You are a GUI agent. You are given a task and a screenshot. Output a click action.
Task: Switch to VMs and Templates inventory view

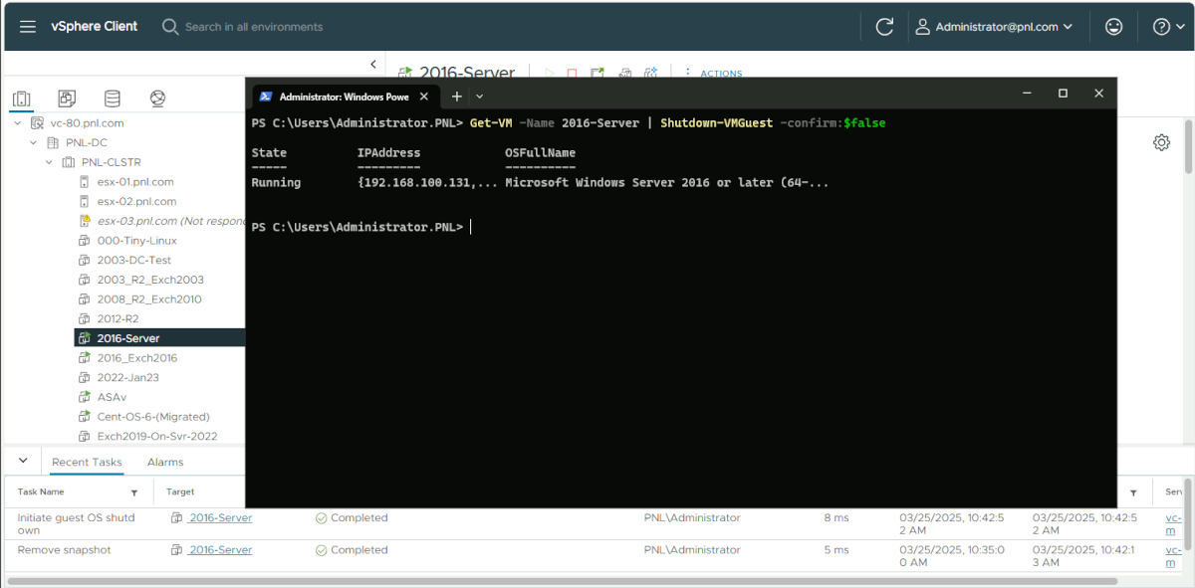coord(67,98)
